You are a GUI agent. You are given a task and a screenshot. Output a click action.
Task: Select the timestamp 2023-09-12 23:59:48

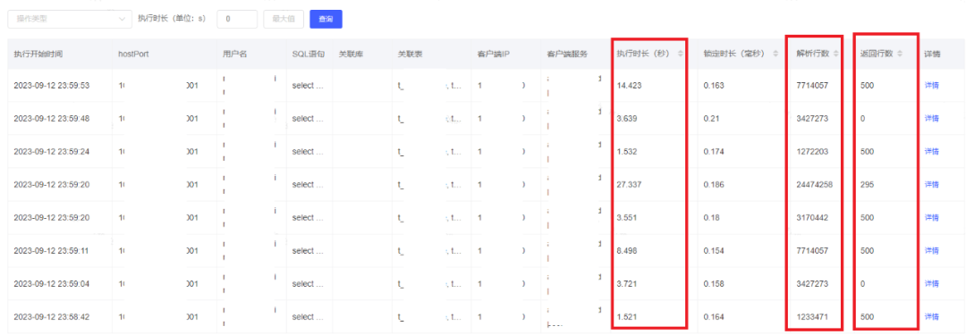tap(52, 118)
